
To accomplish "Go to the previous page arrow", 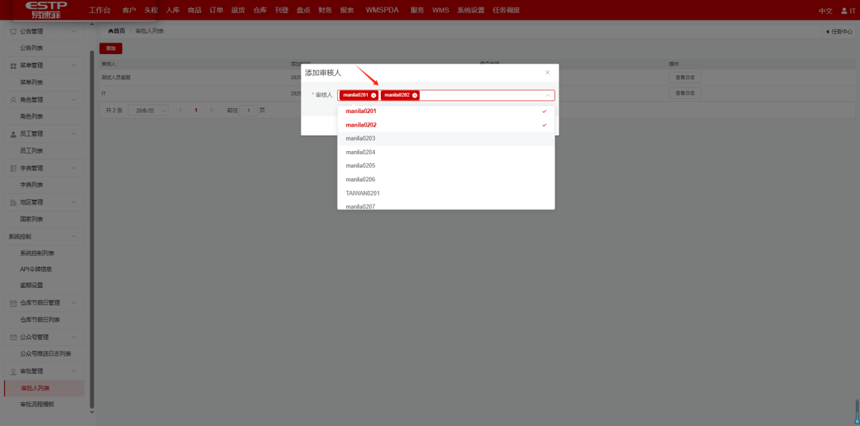I will [x=181, y=110].
